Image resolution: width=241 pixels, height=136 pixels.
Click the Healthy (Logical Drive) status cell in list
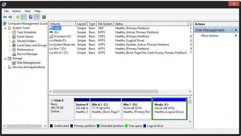pyautogui.click(x=130, y=41)
